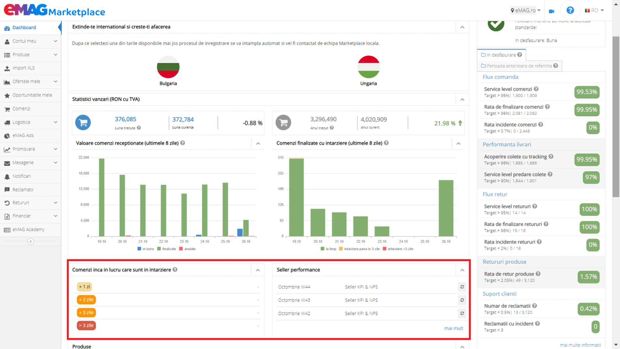620x349 pixels.
Task: Click the blue shopping cart monthly sales icon
Action: [83, 123]
